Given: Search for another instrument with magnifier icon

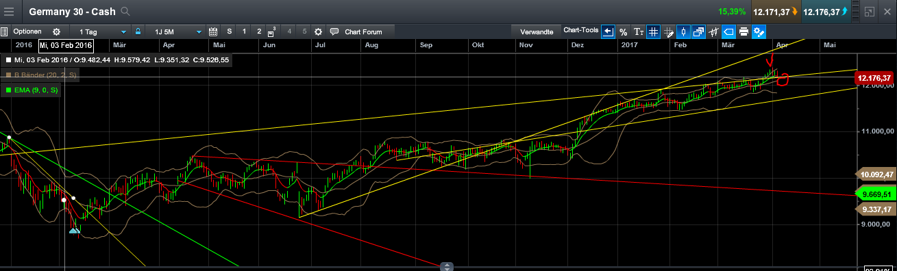Looking at the screenshot, I should click(125, 12).
